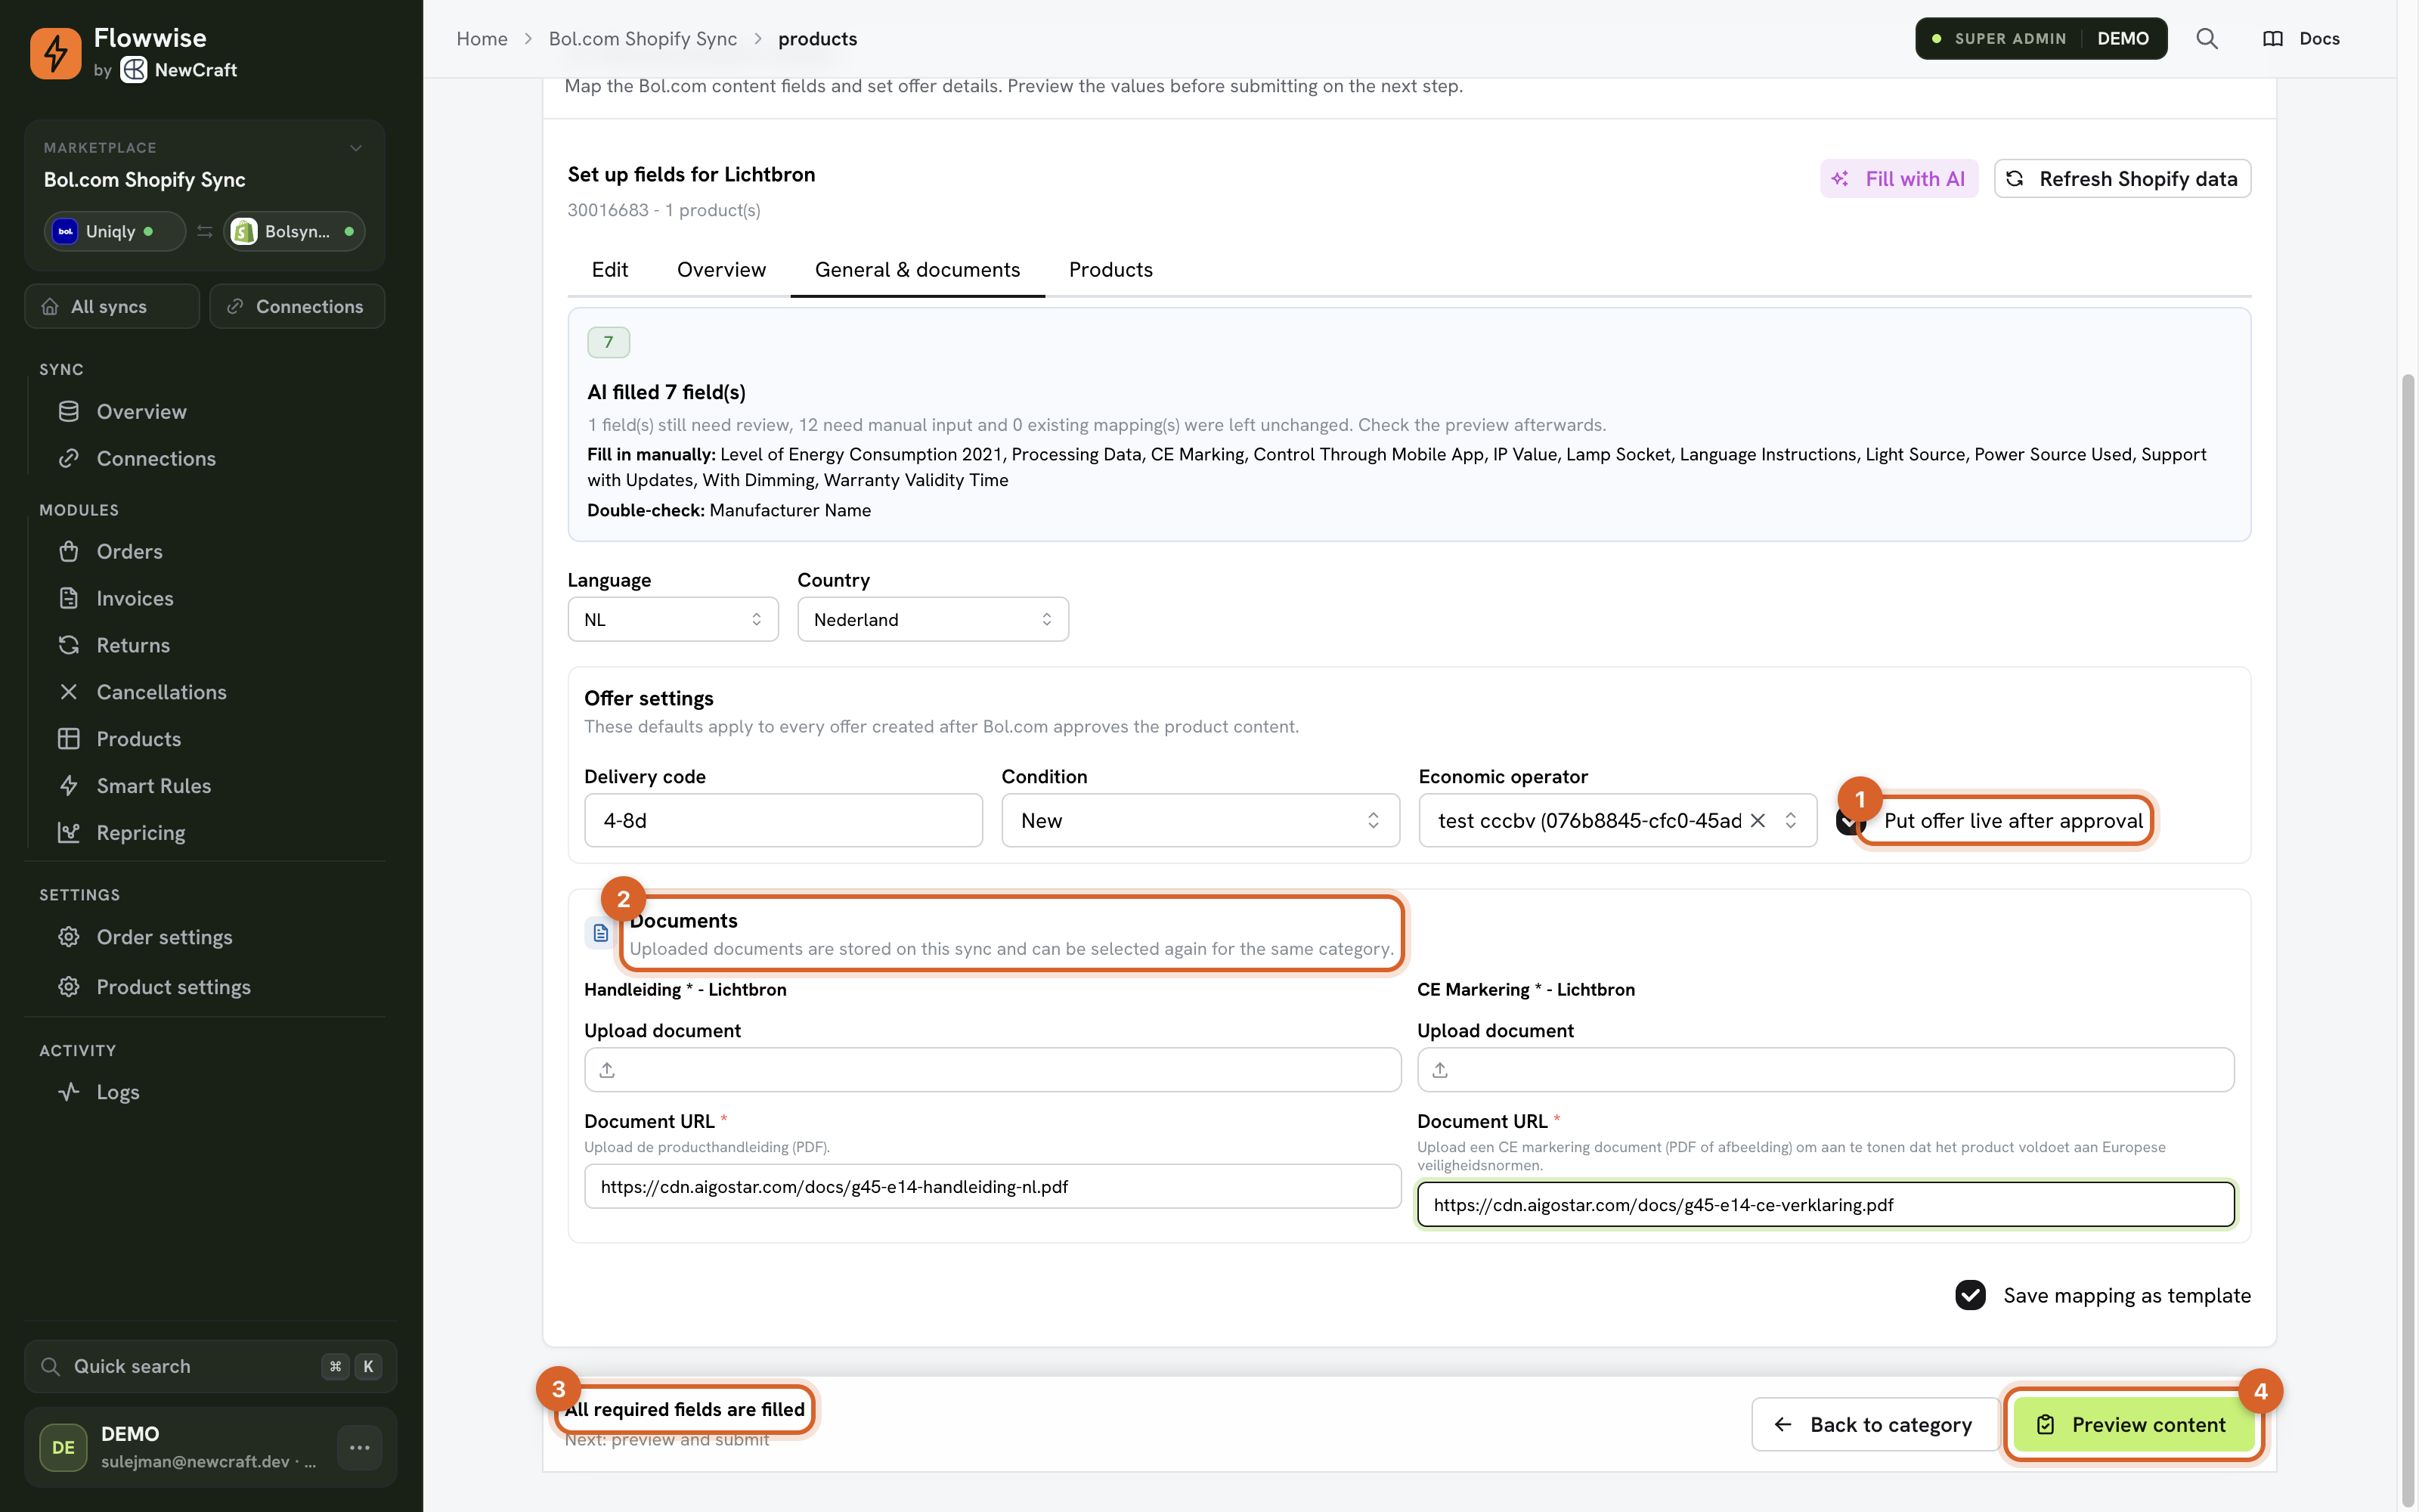The image size is (2419, 1512).
Task: Click Refresh Shopify data
Action: pos(2122,179)
